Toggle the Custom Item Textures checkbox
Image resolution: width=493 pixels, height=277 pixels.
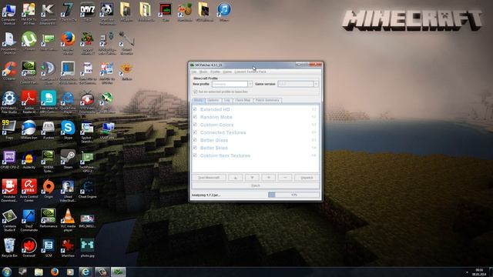pyautogui.click(x=195, y=155)
